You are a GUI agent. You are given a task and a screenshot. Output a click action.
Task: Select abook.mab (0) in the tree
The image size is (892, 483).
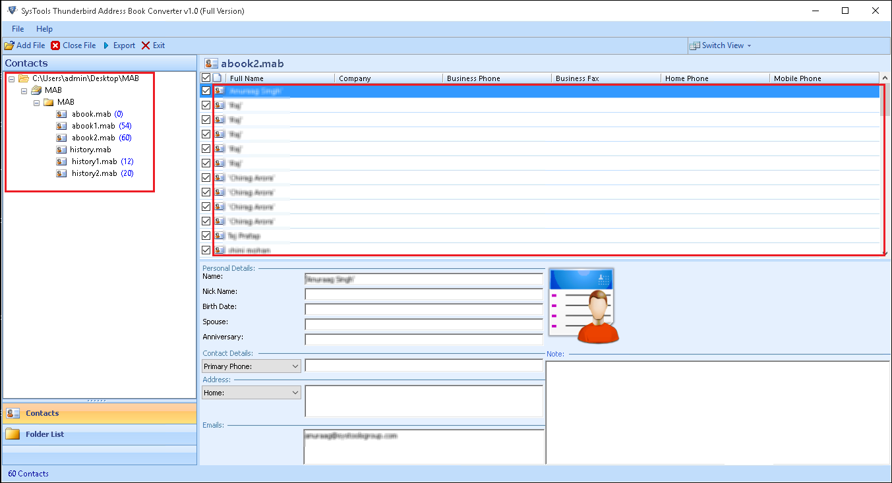click(97, 114)
